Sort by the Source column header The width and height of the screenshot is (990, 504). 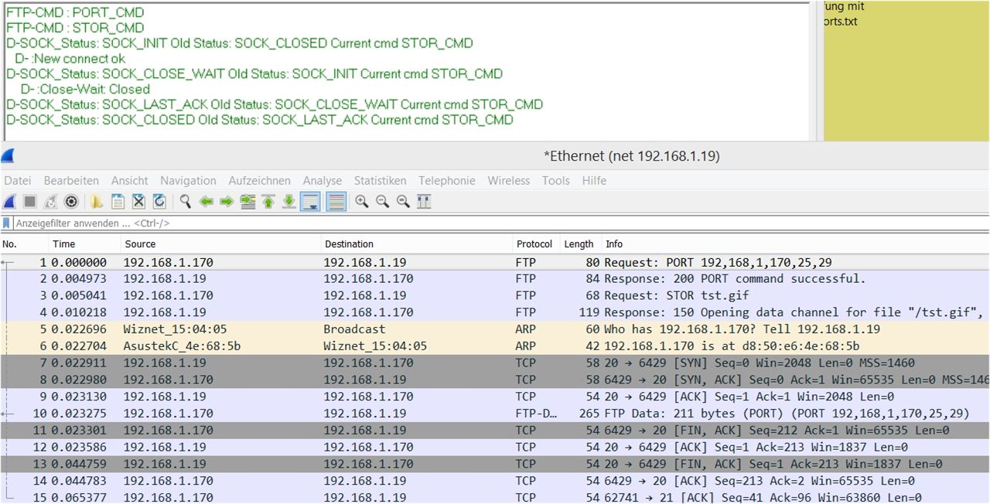(x=220, y=243)
